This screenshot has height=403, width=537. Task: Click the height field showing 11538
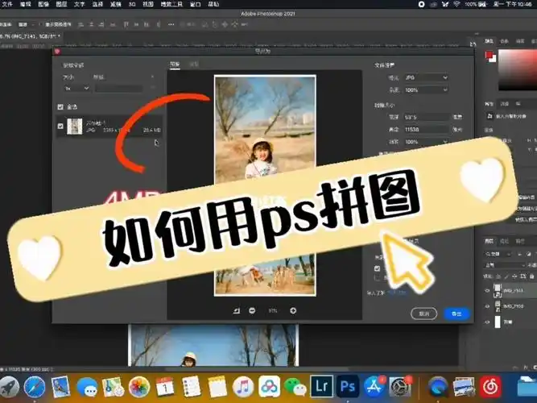coord(426,130)
